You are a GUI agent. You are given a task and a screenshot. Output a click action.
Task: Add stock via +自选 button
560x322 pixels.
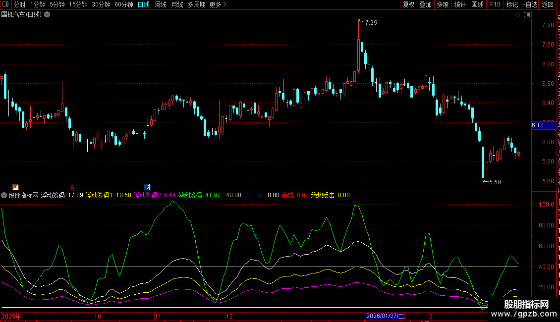click(x=529, y=4)
